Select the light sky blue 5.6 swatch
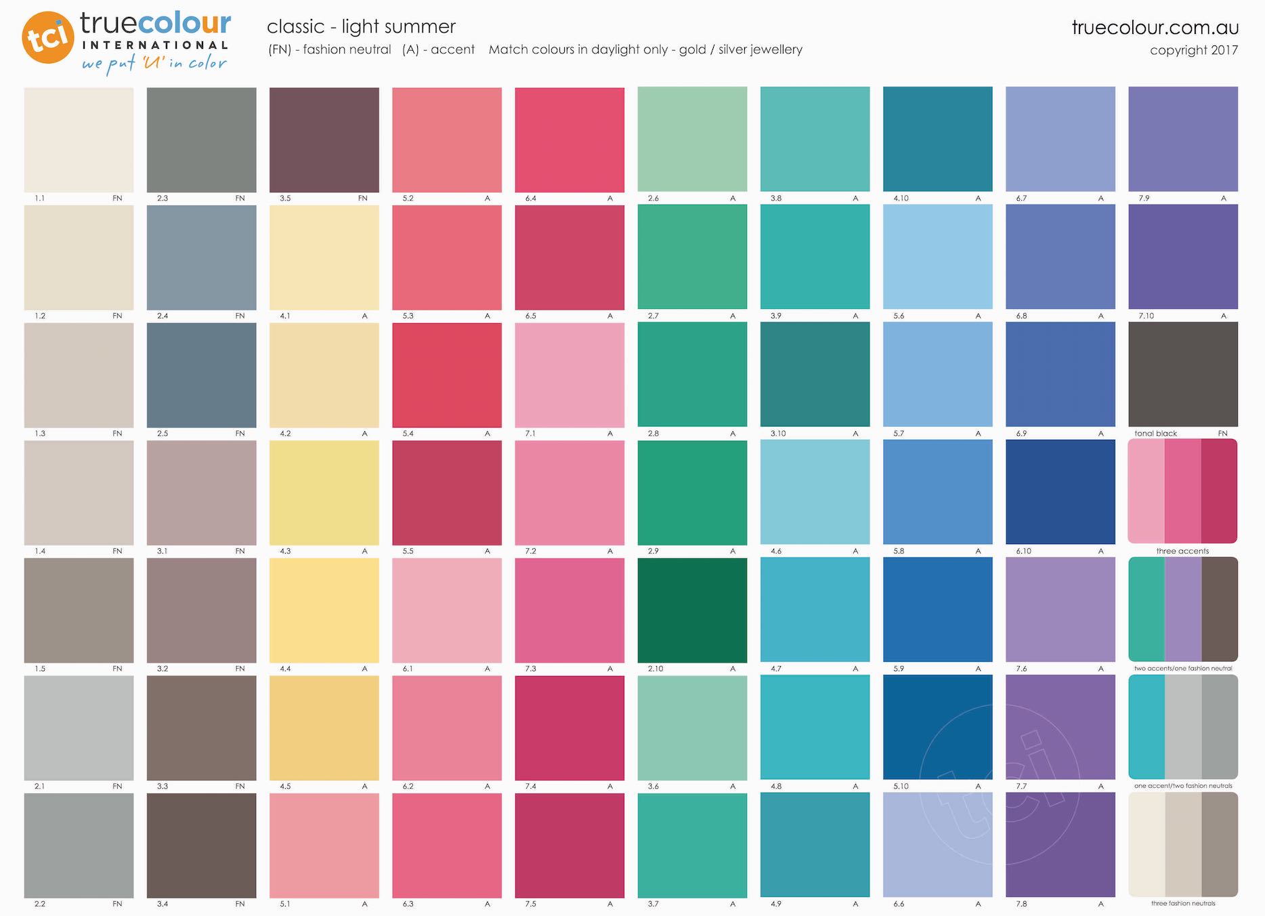Image resolution: width=1265 pixels, height=916 pixels. click(x=937, y=257)
